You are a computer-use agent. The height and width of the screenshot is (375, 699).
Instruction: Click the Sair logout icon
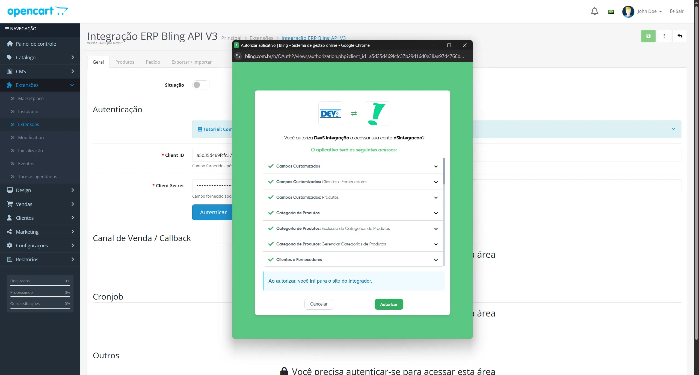(672, 11)
